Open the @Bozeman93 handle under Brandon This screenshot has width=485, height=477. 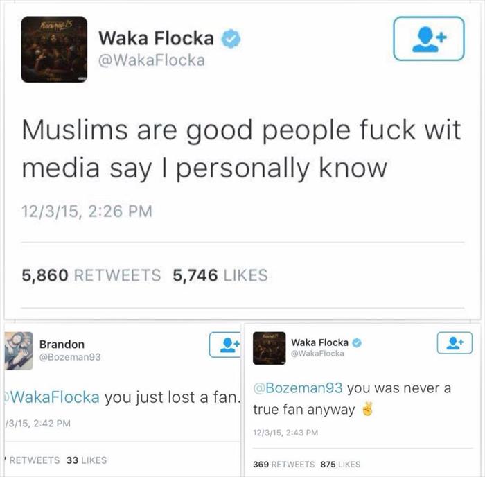click(x=70, y=357)
